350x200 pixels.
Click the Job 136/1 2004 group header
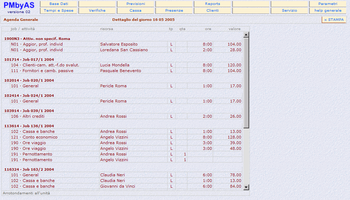pos(29,126)
